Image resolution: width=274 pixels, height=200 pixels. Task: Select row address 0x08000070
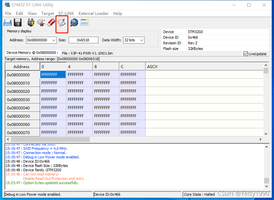pos(22,132)
